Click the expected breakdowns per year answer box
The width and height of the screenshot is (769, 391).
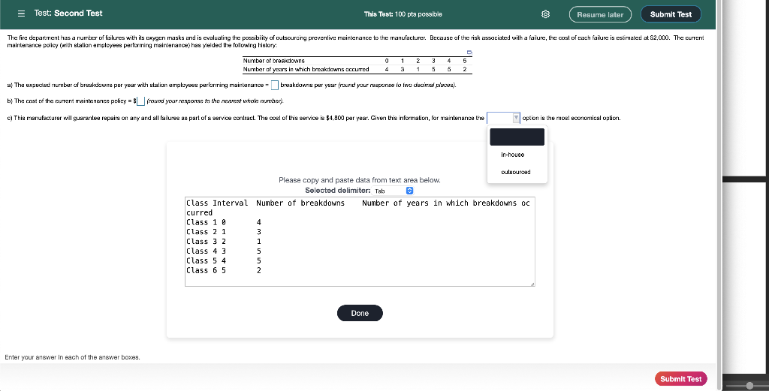(x=275, y=86)
